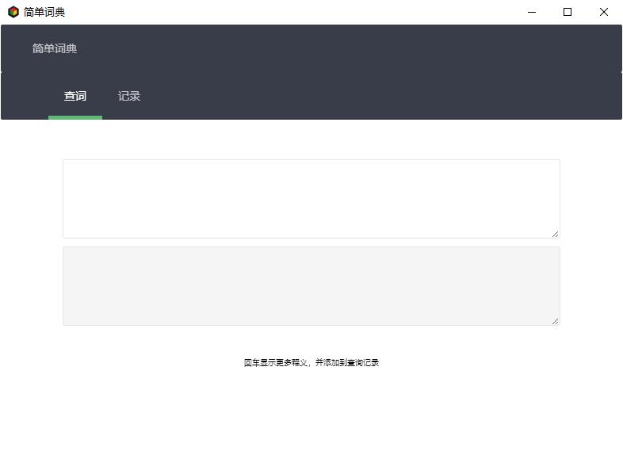This screenshot has height=470, width=623.
Task: Click the word input text area
Action: click(x=311, y=199)
